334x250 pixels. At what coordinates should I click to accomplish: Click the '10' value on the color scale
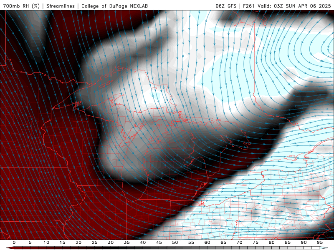(x=46, y=242)
